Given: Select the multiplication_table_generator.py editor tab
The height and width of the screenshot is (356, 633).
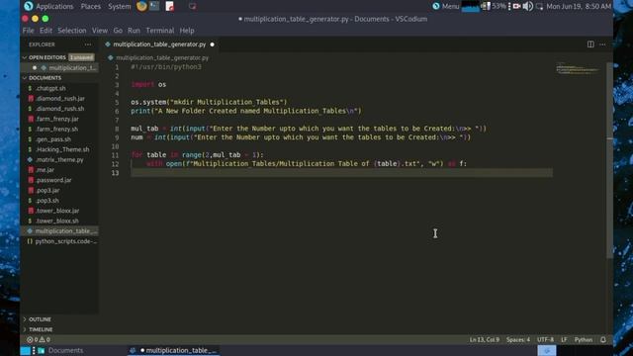Looking at the screenshot, I should (159, 44).
